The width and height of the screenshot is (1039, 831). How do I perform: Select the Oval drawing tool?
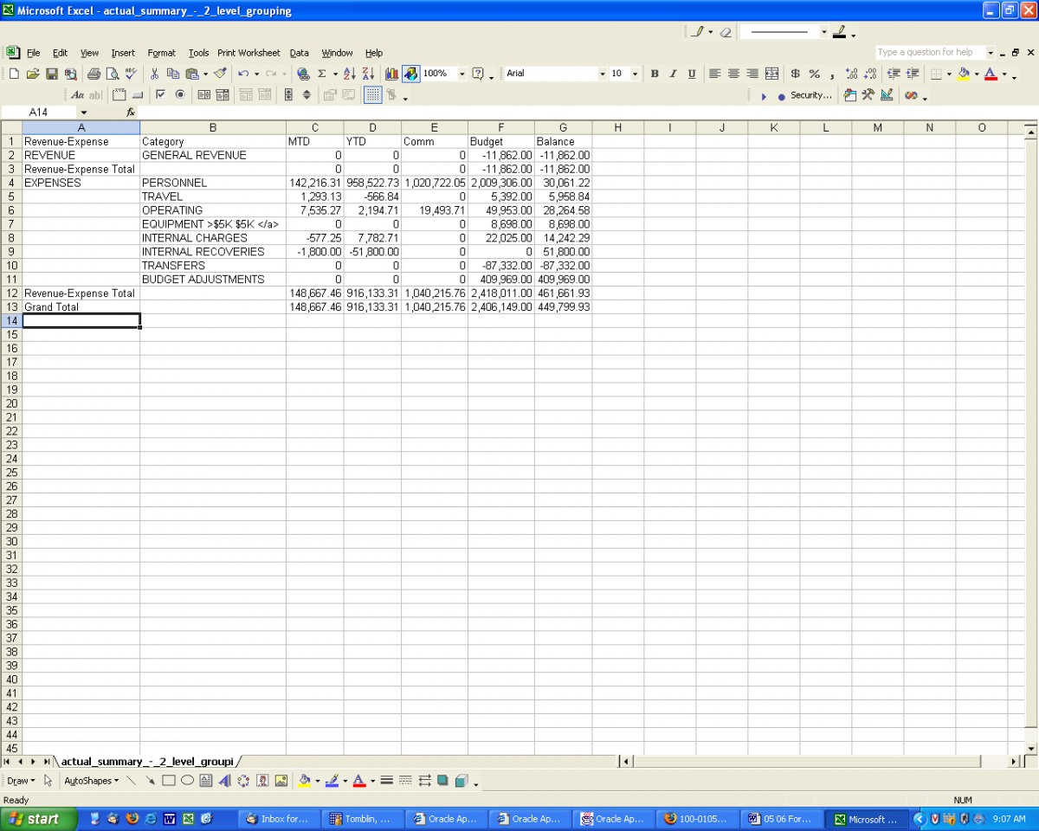(187, 781)
